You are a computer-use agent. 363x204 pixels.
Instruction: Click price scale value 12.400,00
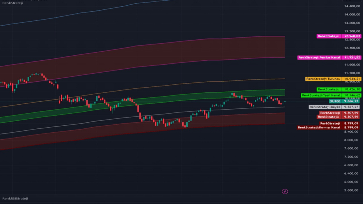coord(352,48)
